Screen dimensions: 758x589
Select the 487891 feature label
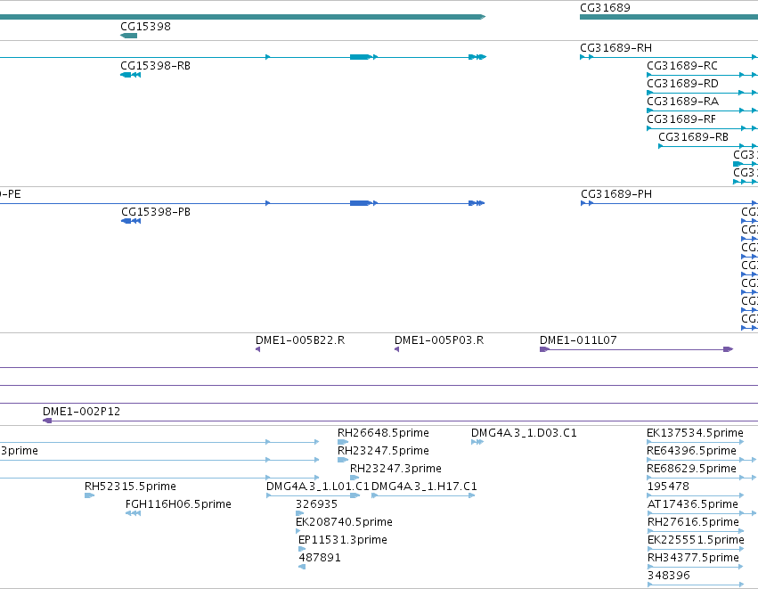320,558
